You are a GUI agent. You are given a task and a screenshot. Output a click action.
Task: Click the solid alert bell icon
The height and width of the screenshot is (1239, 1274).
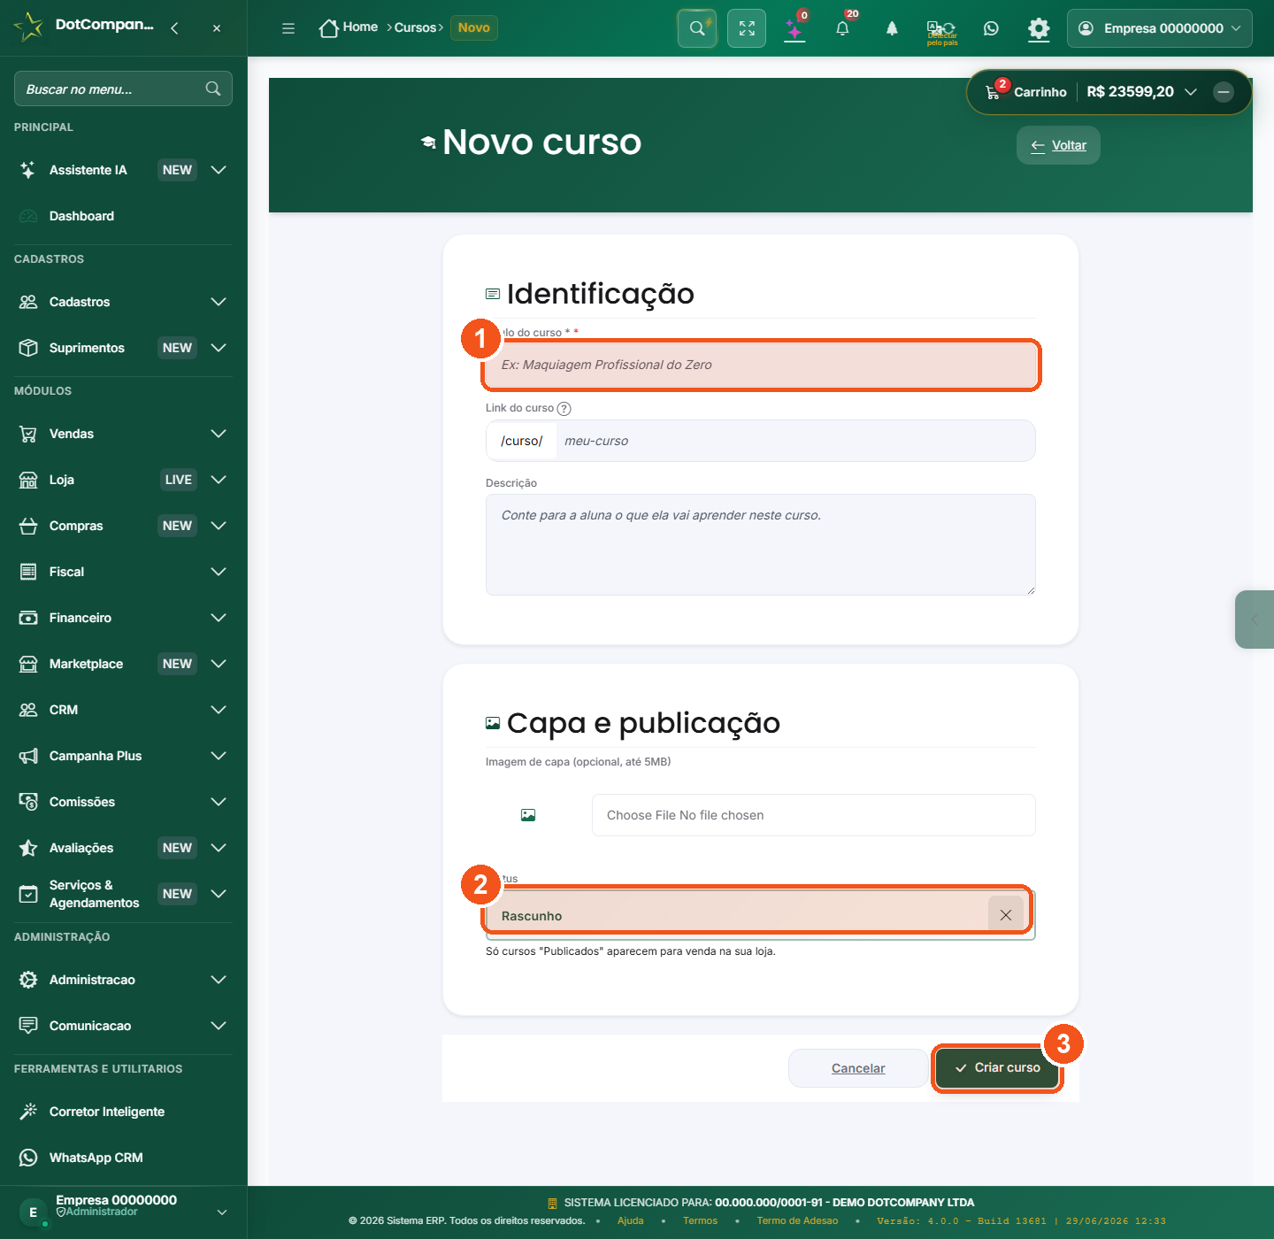click(x=892, y=28)
